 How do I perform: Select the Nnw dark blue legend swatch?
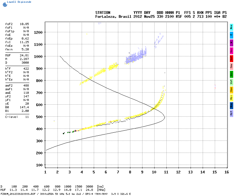tap(231, 106)
